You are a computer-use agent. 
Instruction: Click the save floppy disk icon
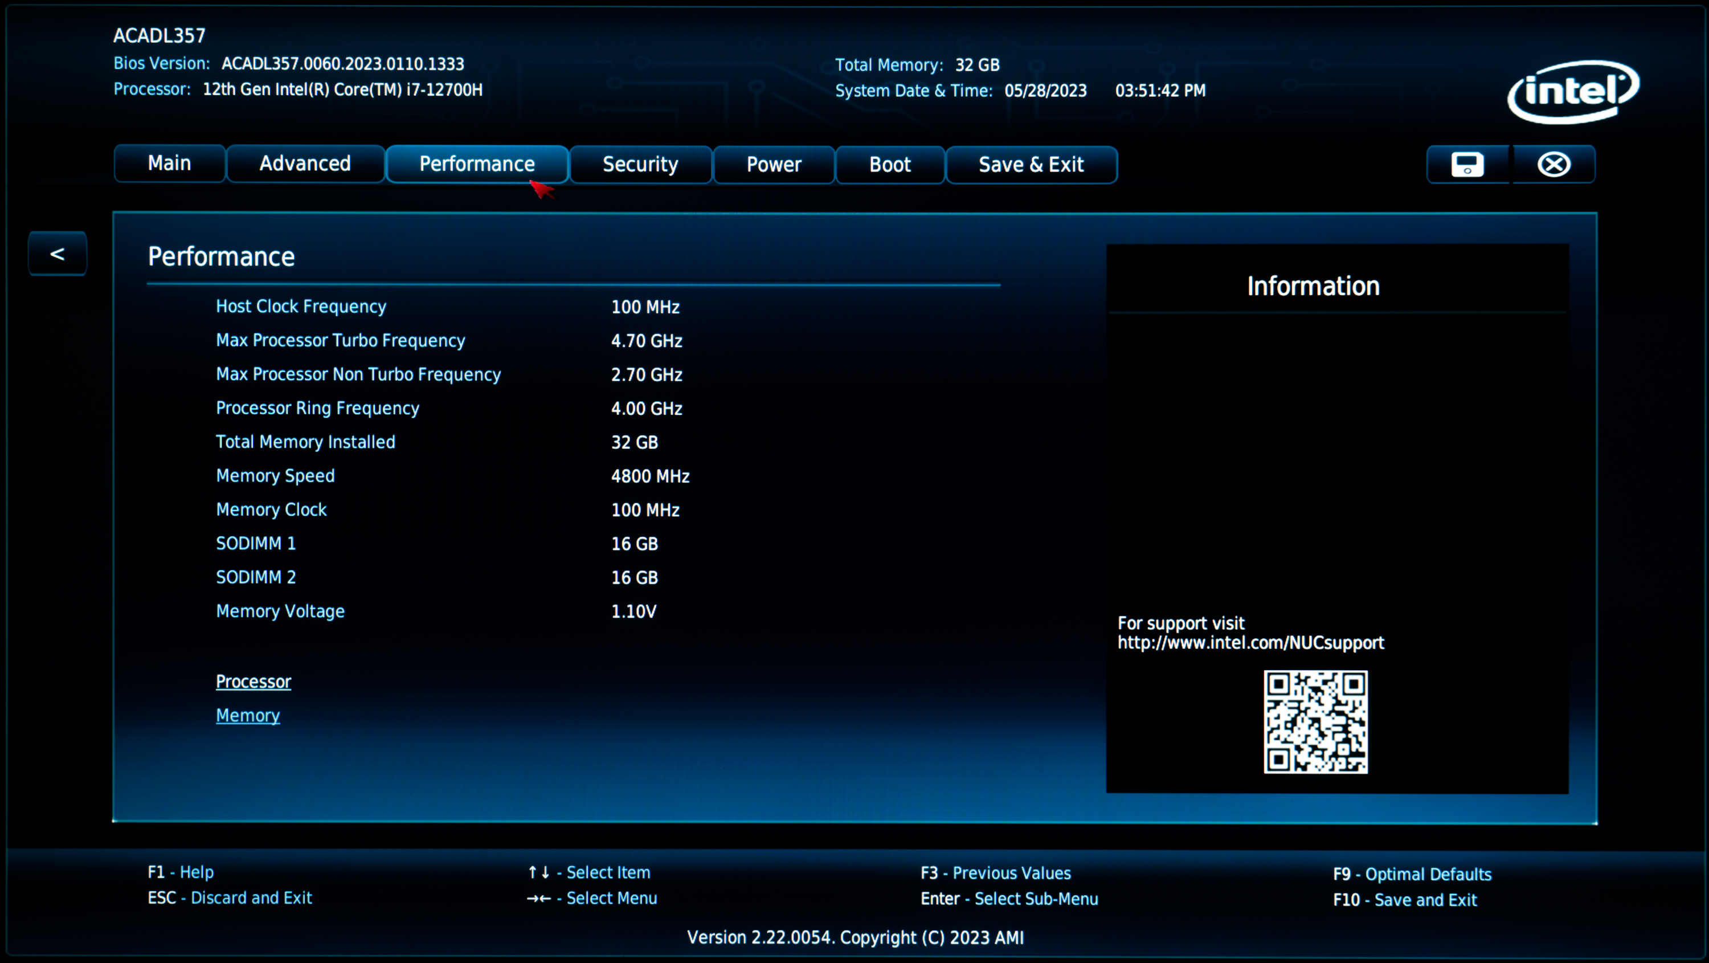[x=1467, y=165]
